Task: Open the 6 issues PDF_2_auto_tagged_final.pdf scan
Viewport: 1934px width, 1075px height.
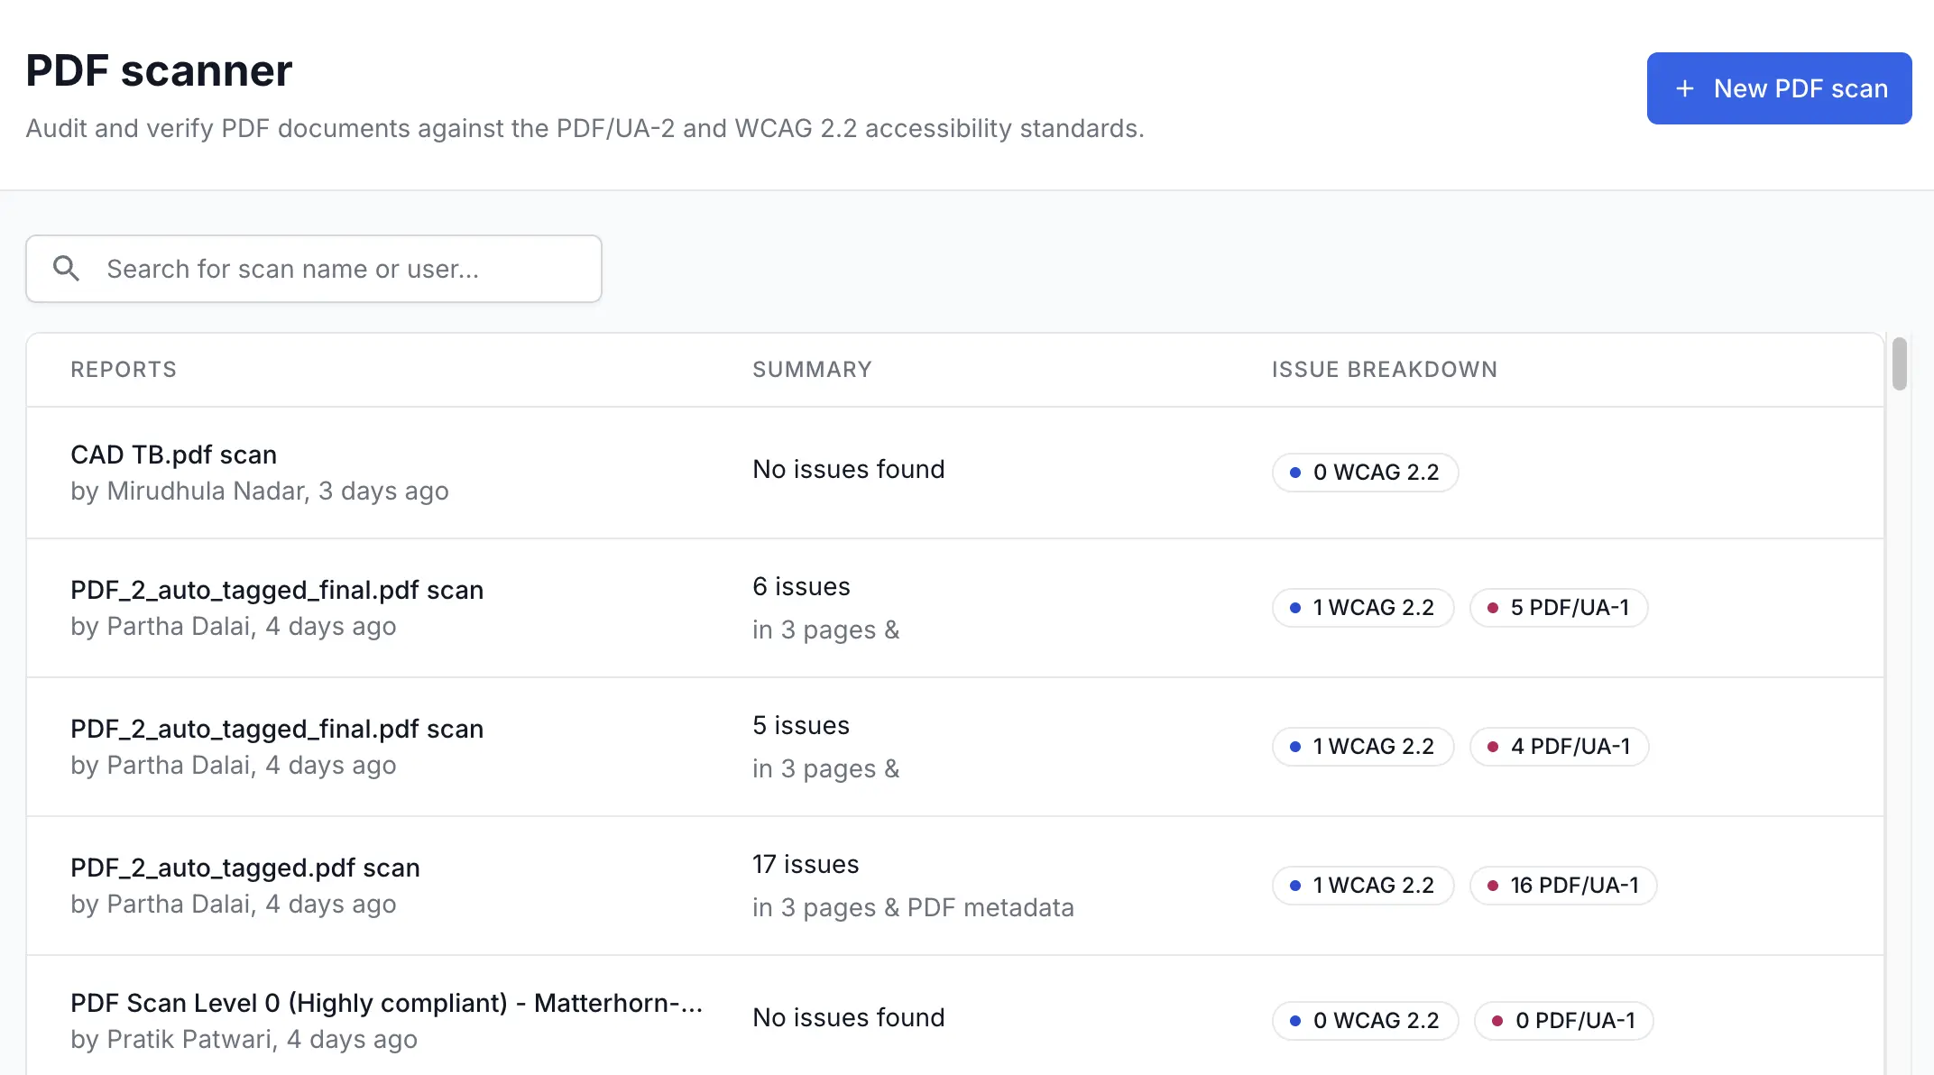Action: tap(277, 590)
